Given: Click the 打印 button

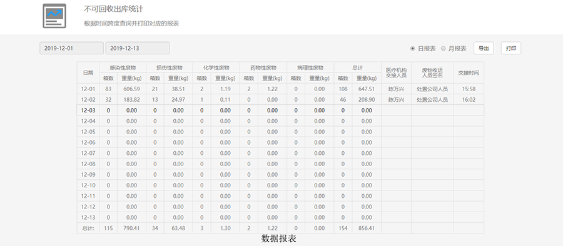Looking at the screenshot, I should click(x=511, y=49).
